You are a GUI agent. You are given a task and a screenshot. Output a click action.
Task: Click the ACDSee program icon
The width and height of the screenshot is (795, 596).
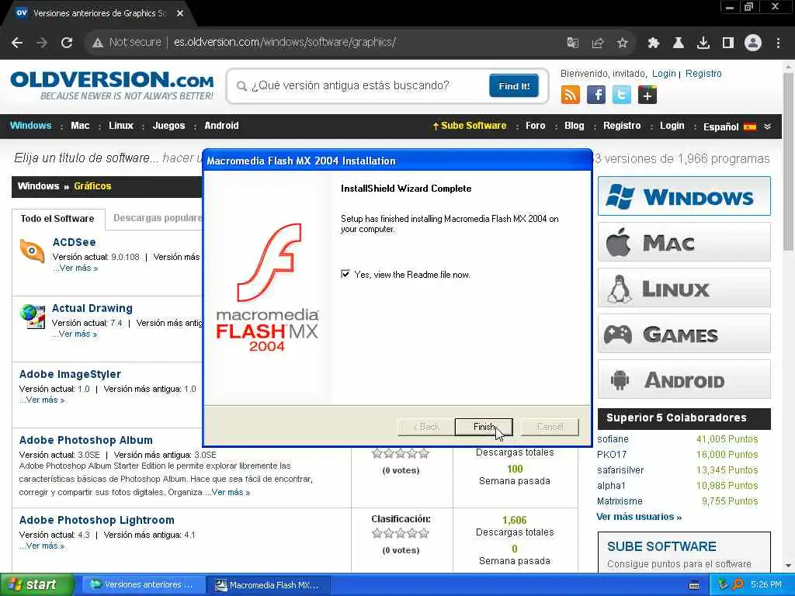tap(32, 251)
